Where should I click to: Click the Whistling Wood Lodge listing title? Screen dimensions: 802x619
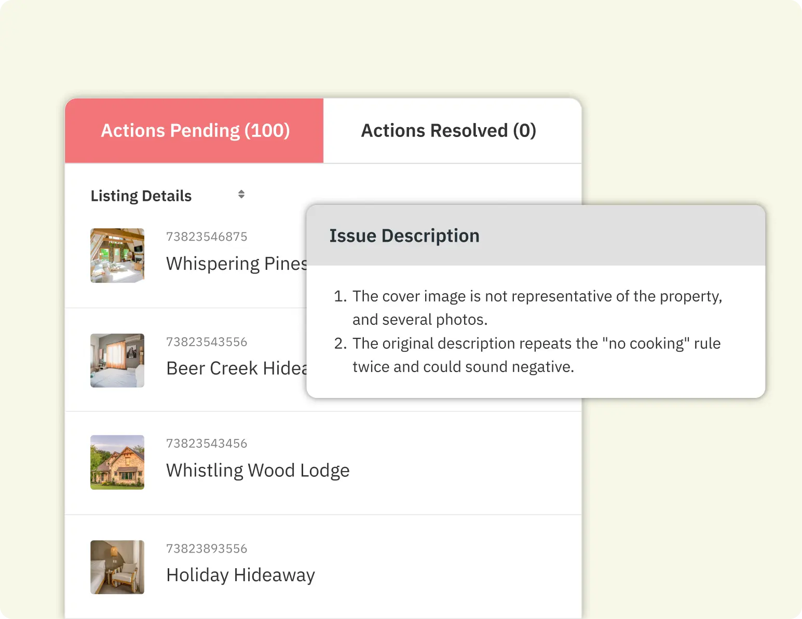(x=257, y=470)
